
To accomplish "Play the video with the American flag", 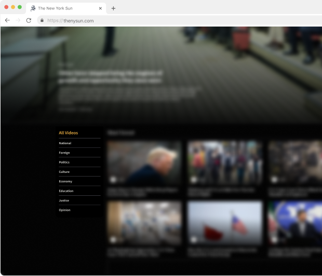I will 224,223.
